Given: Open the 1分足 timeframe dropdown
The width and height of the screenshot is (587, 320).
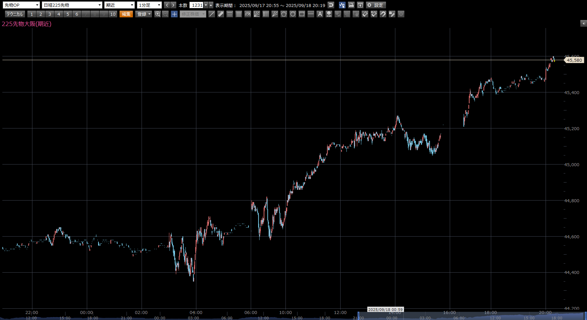Looking at the screenshot, I should click(149, 5).
